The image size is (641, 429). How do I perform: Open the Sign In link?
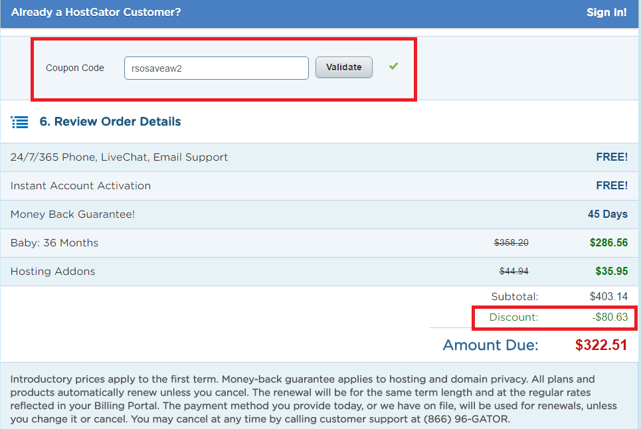pos(606,12)
